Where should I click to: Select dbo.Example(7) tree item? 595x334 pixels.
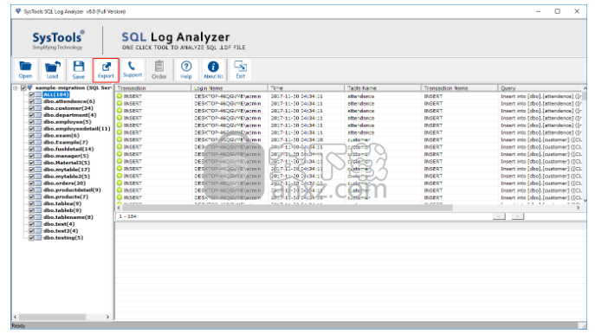[66, 142]
